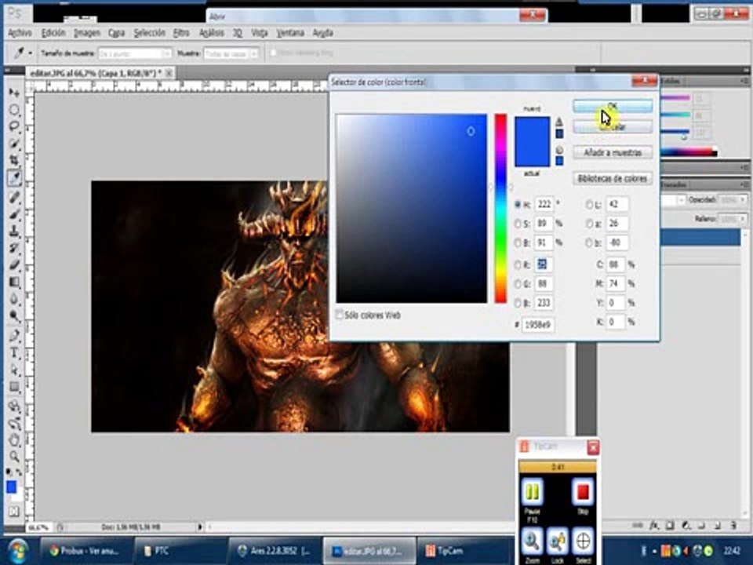
Task: Open the Relleno dropdown in layers panel
Action: 743,219
